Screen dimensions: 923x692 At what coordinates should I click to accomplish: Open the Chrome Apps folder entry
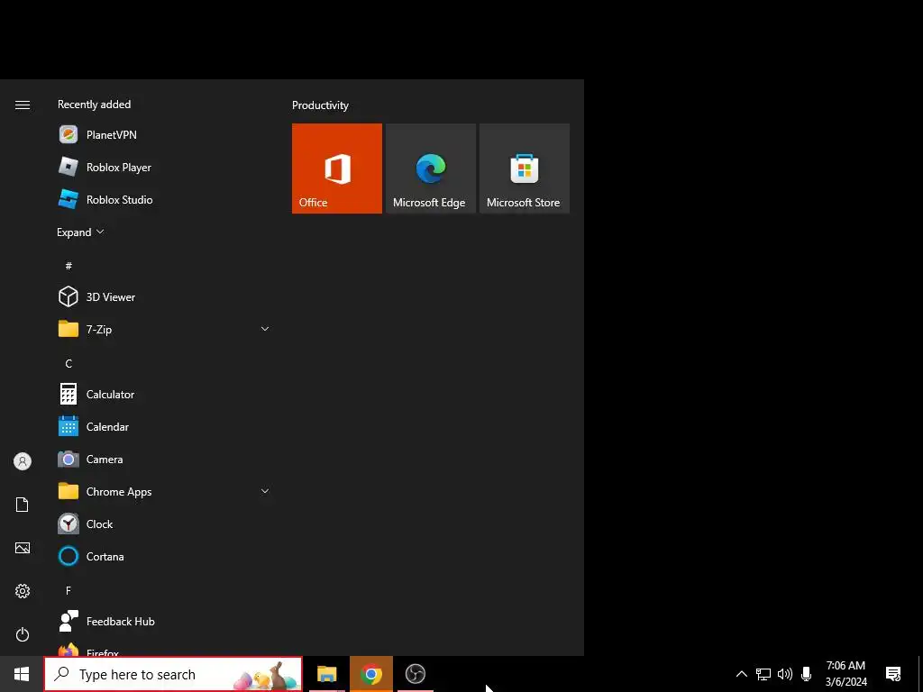(x=163, y=491)
